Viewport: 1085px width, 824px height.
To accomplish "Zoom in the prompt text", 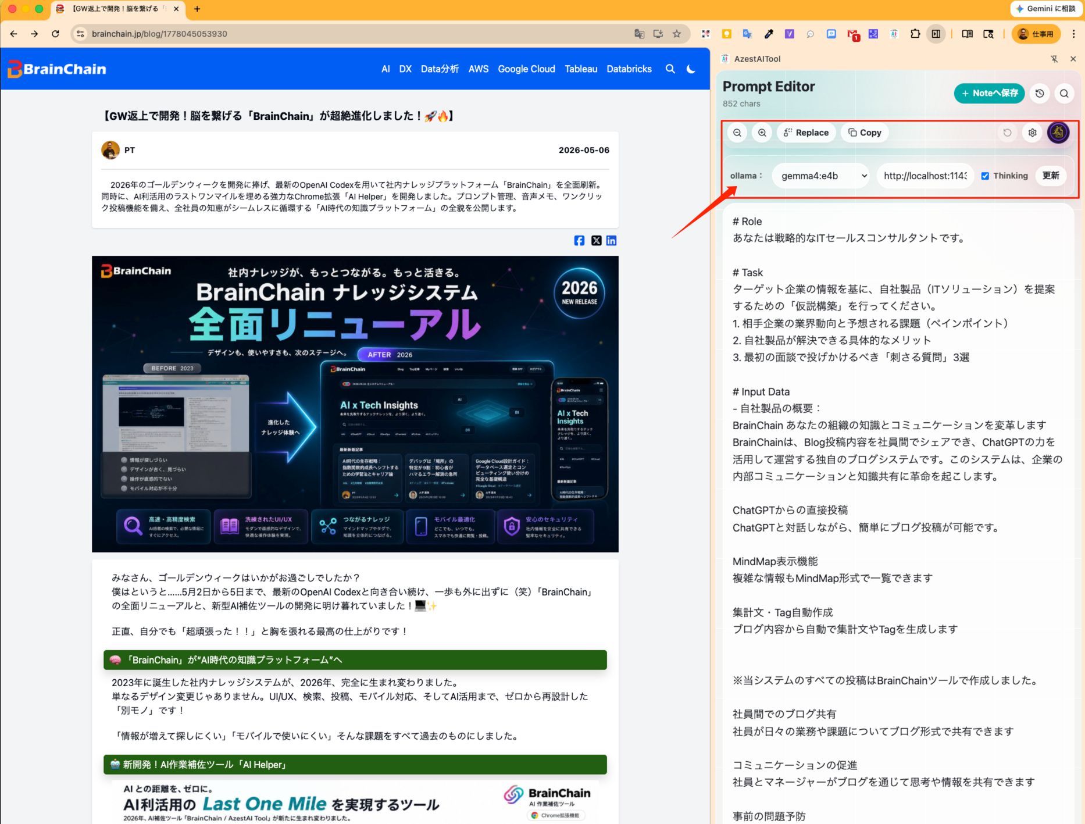I will [x=762, y=133].
